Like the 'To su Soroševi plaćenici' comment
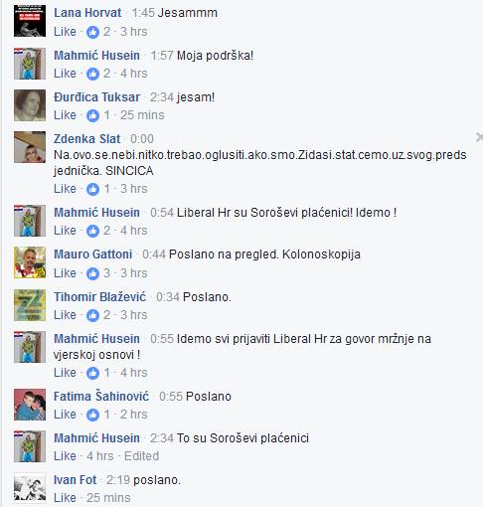 [65, 456]
